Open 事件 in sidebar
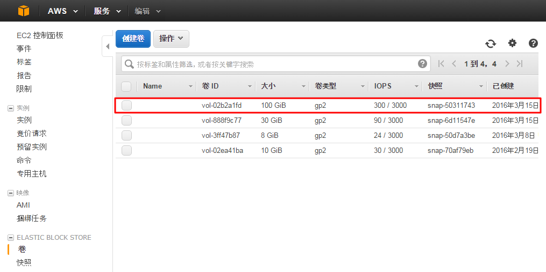Screen dimensions: 546x272 point(24,49)
